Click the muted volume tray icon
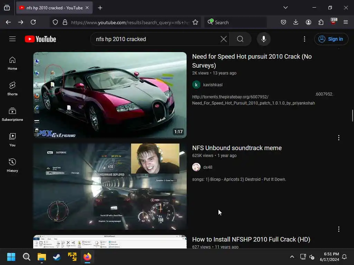 [x=312, y=257]
